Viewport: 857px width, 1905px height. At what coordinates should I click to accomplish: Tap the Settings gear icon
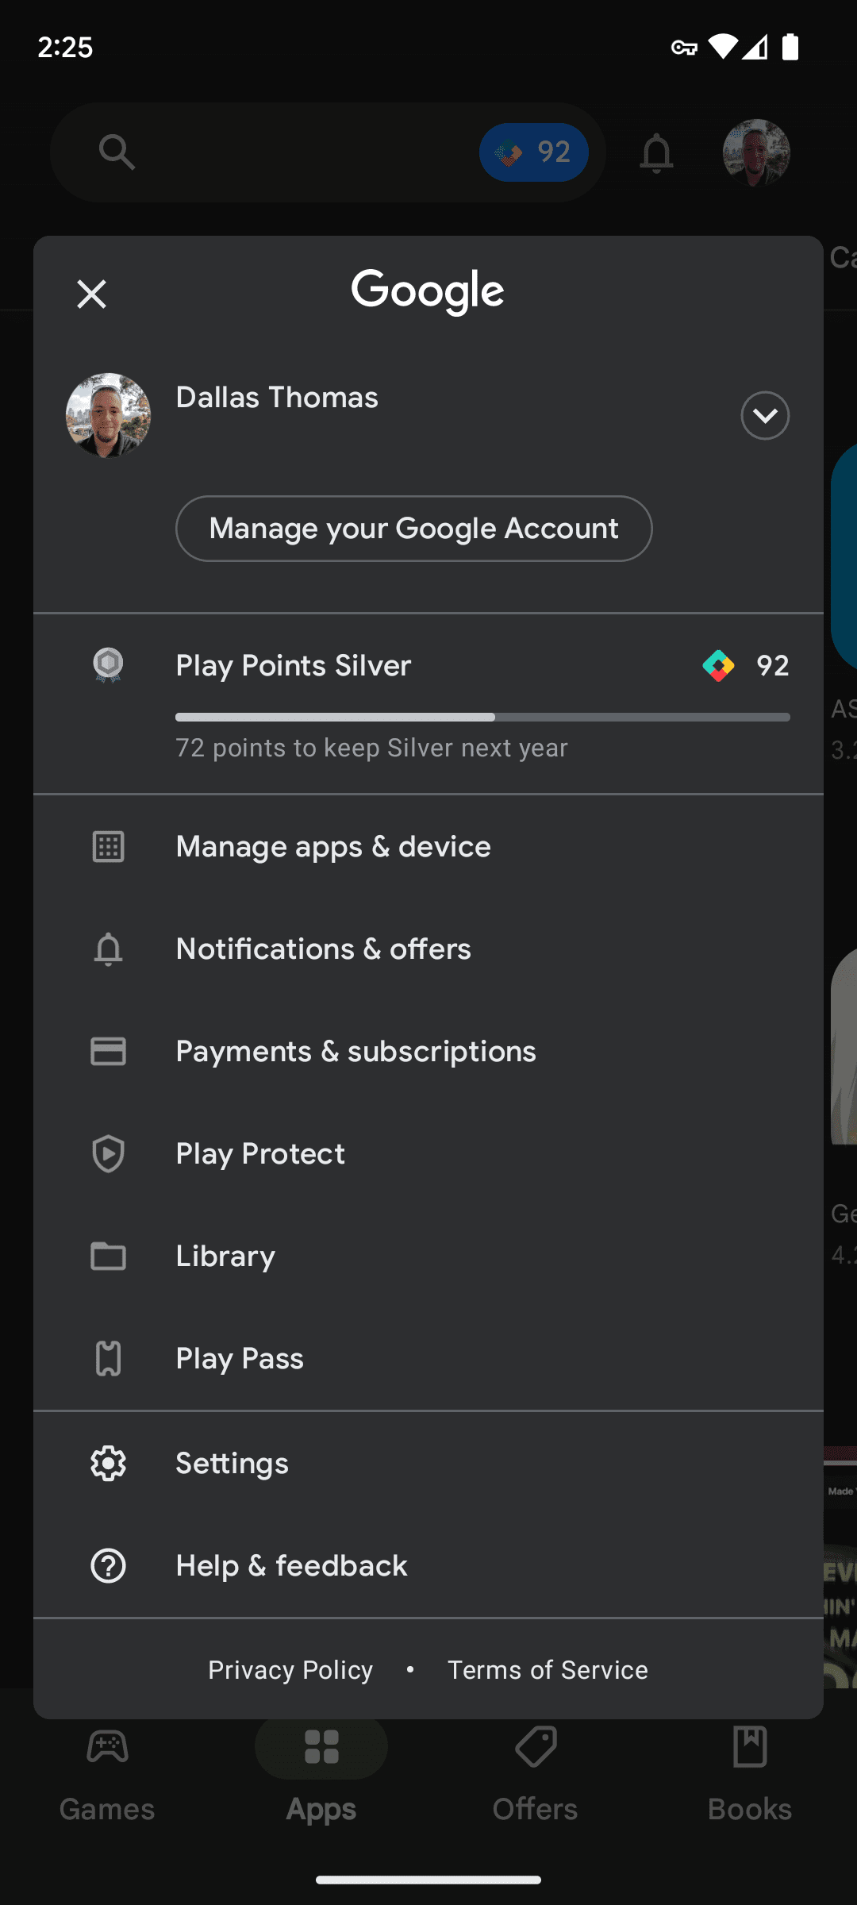pos(108,1464)
